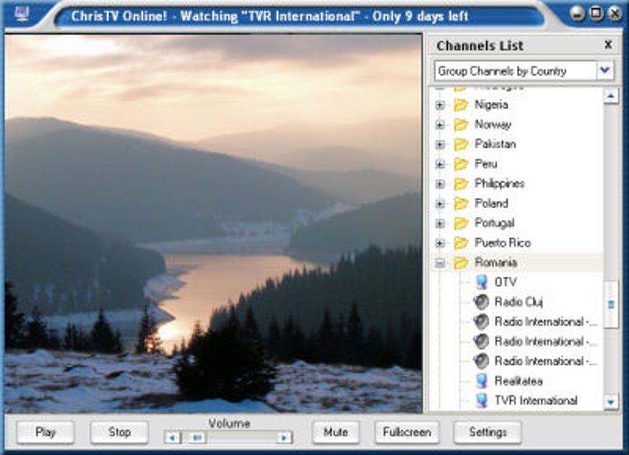This screenshot has height=455, width=629.
Task: Click the Radio Cluj speaker icon
Action: tap(481, 302)
